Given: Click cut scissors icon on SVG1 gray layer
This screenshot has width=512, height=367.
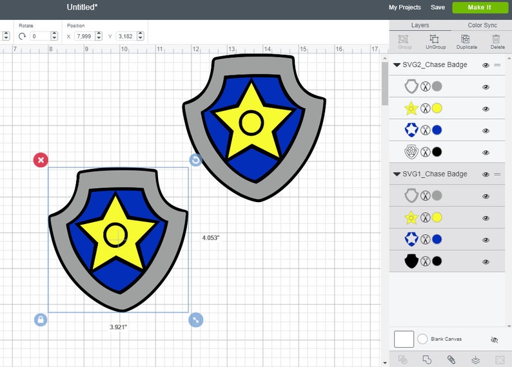Looking at the screenshot, I should pyautogui.click(x=425, y=196).
